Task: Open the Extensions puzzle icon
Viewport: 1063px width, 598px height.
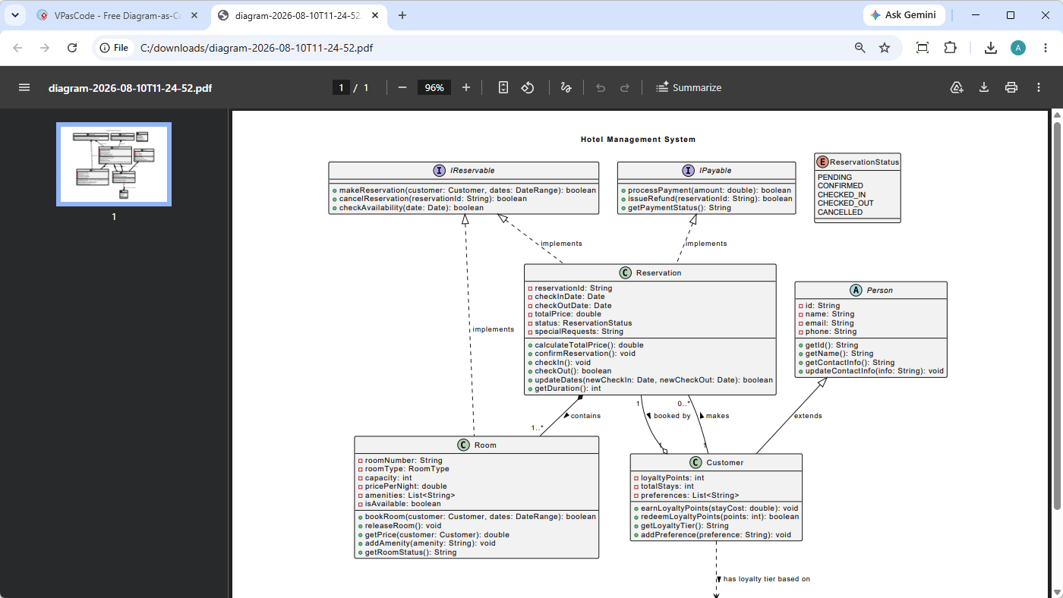Action: (950, 48)
